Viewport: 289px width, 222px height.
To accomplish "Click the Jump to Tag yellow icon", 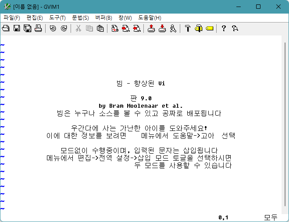I will (x=209, y=28).
